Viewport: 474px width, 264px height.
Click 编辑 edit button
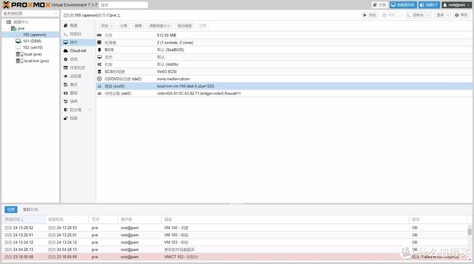138,26
